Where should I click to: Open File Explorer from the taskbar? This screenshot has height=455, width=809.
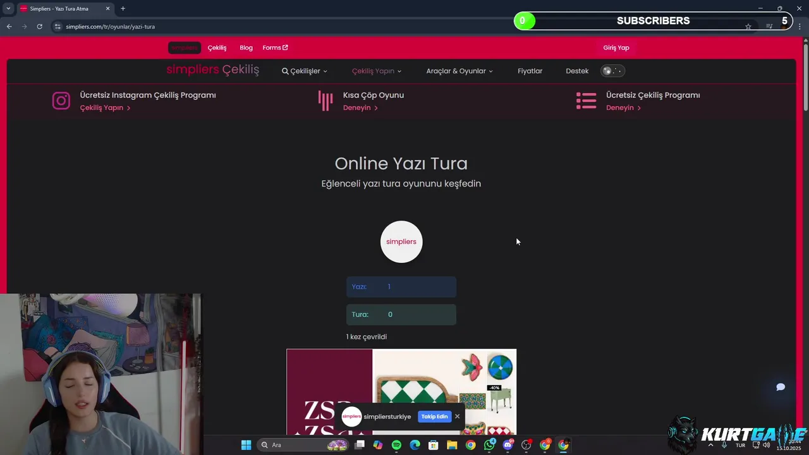pyautogui.click(x=452, y=445)
